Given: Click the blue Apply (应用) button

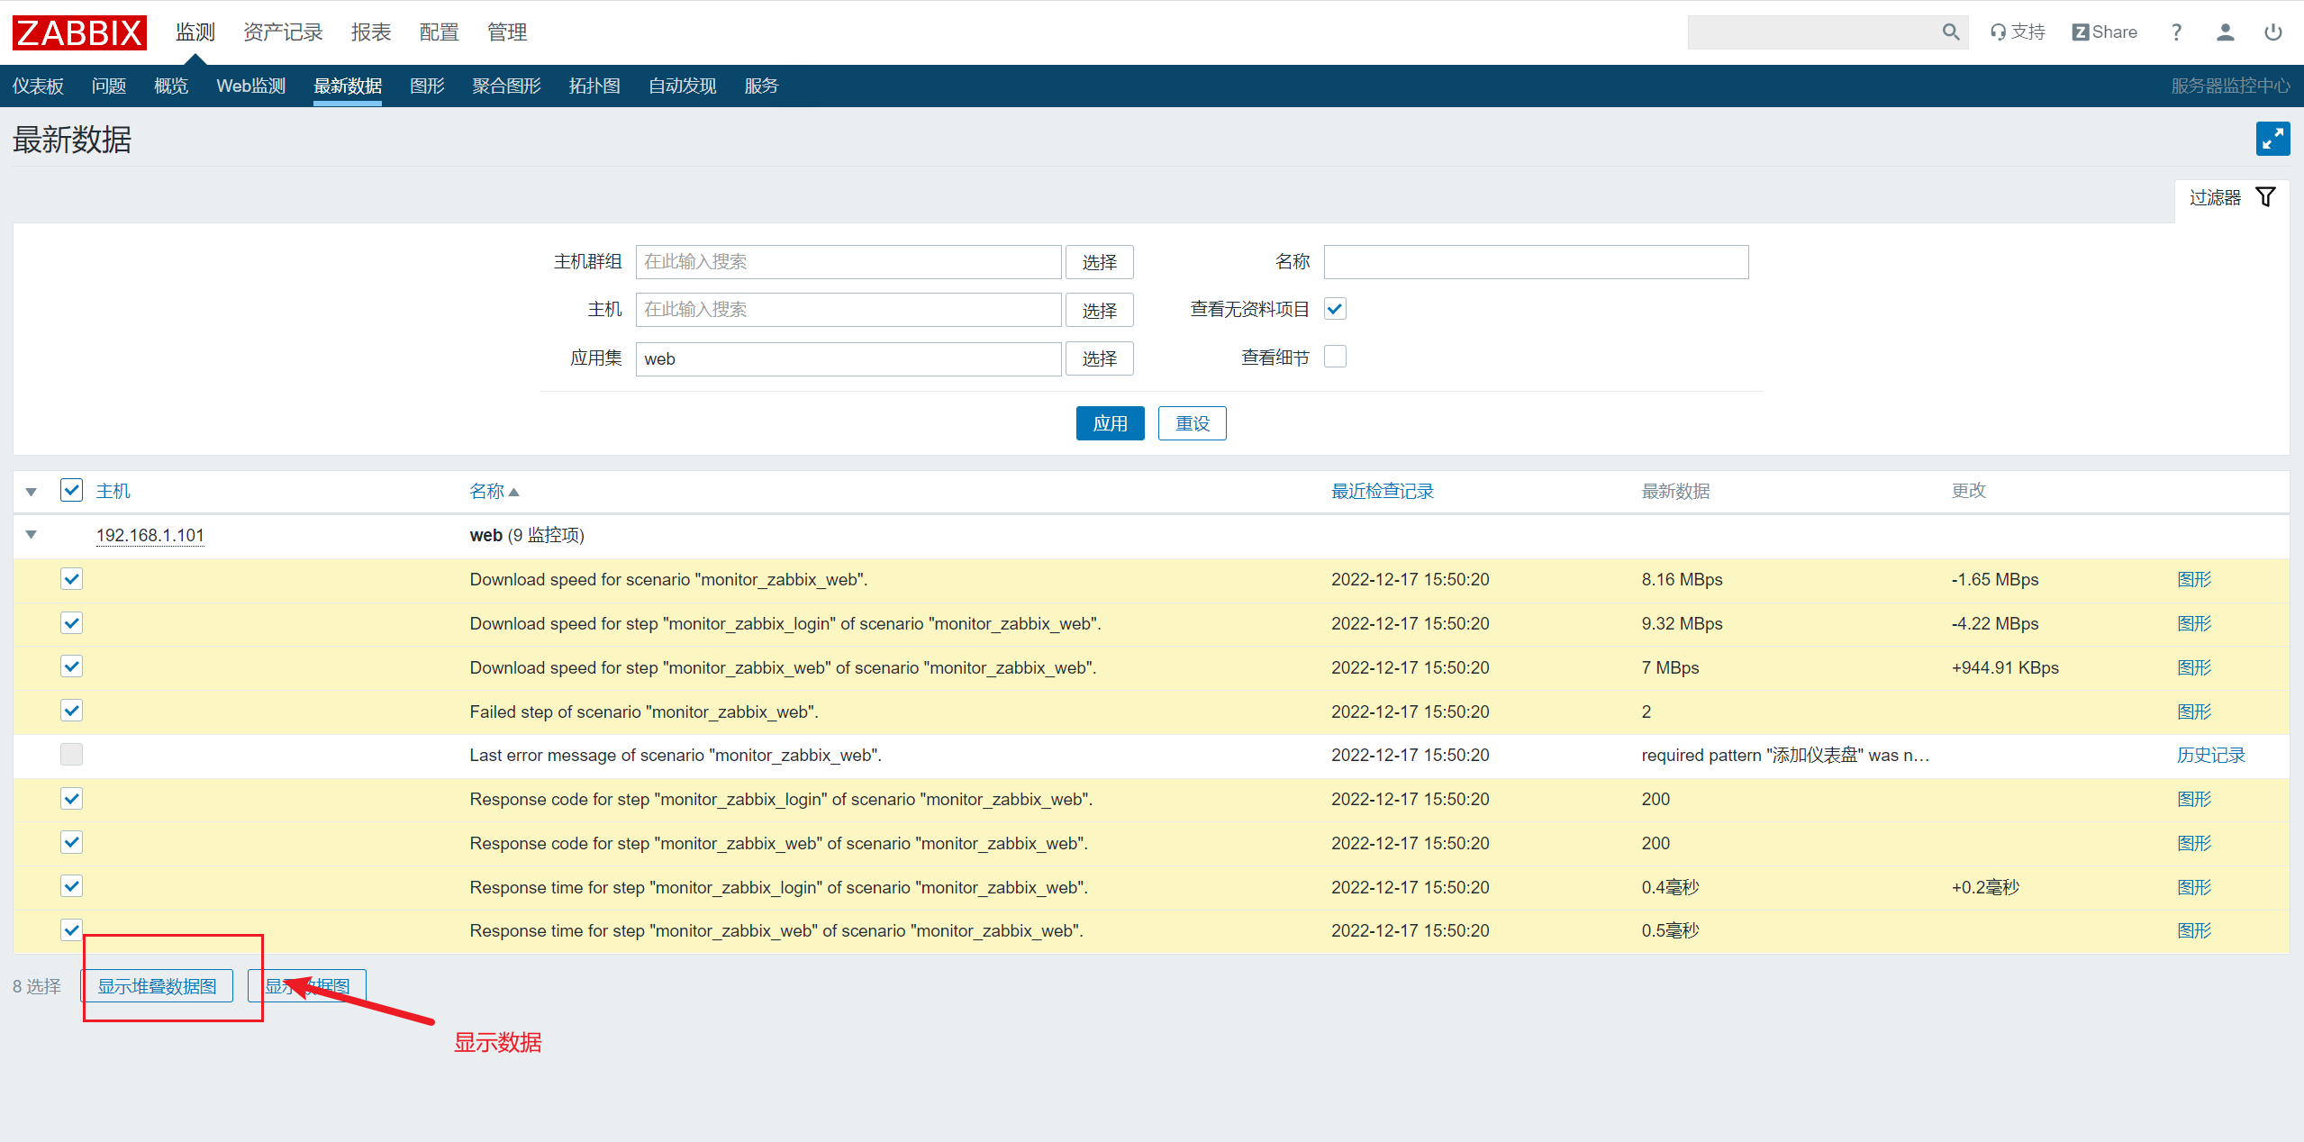Looking at the screenshot, I should point(1110,423).
